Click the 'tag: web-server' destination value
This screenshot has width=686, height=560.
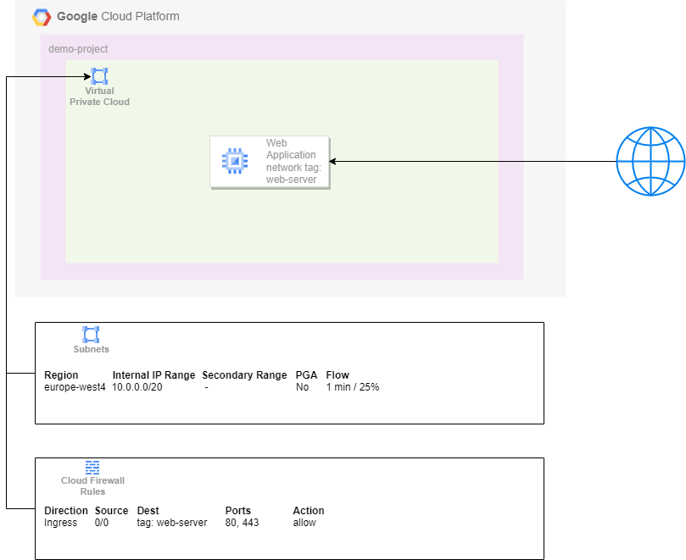pos(172,523)
